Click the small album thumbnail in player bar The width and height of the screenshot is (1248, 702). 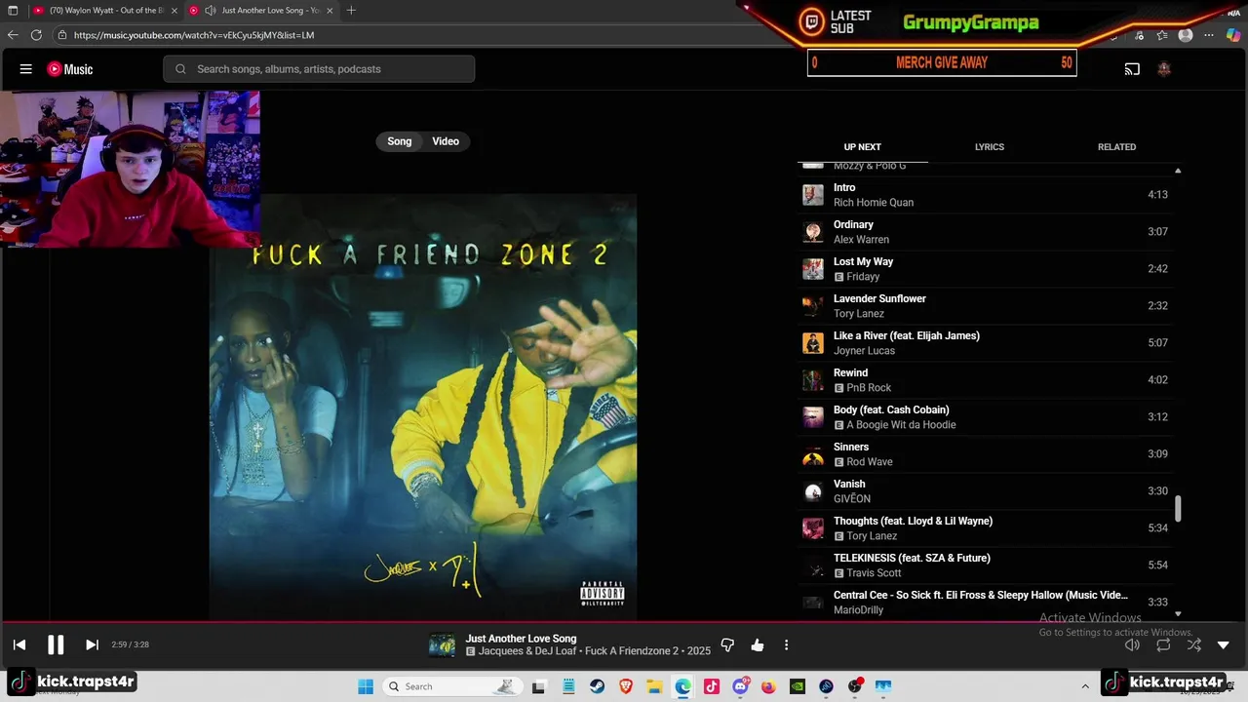click(442, 644)
